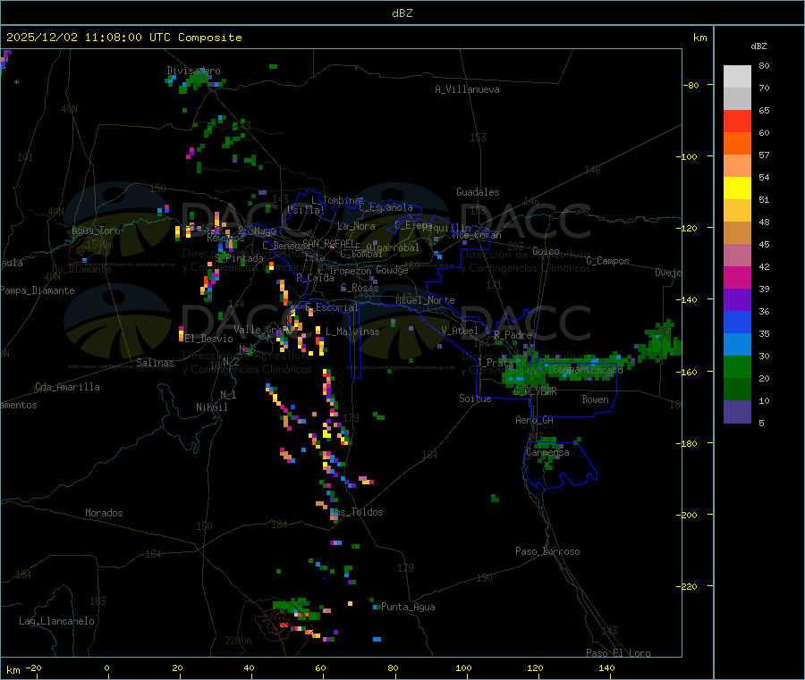Click the 'V_Atuel' location label
The width and height of the screenshot is (805, 680).
point(460,331)
